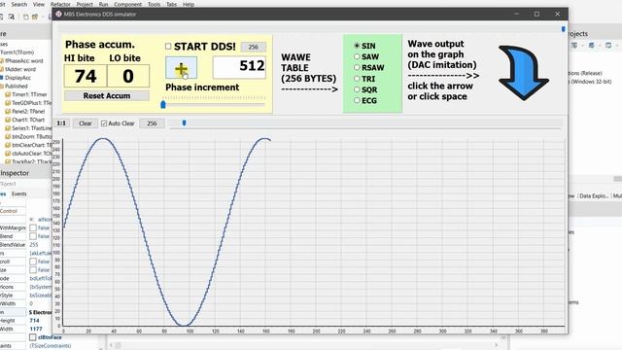Screen dimensions: 622x350
Task: Select the RSAW waveform radio button
Action: (357, 67)
